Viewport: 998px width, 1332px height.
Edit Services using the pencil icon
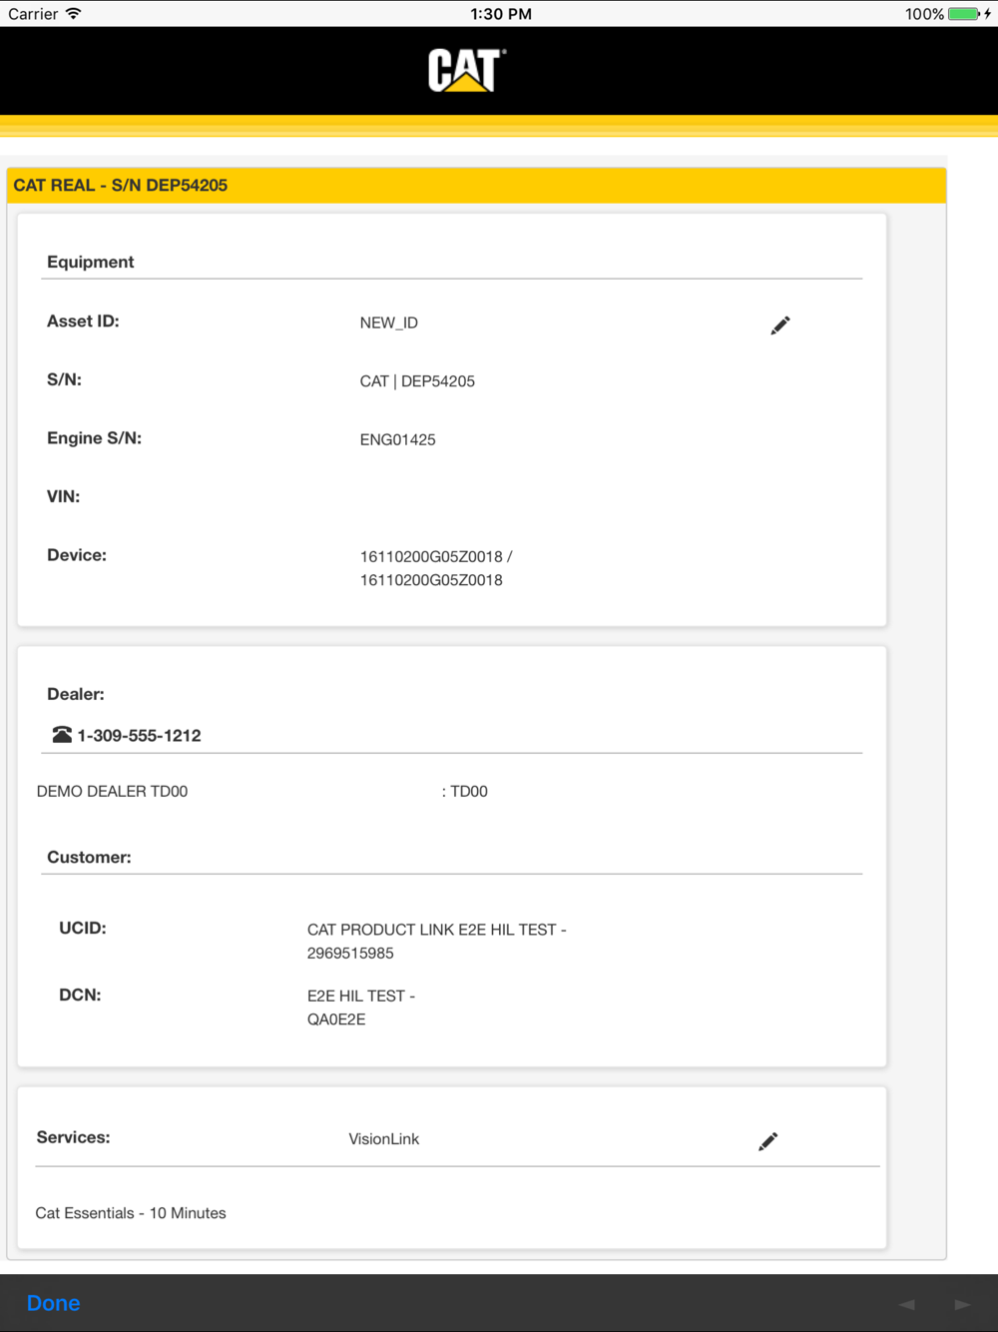coord(767,1141)
